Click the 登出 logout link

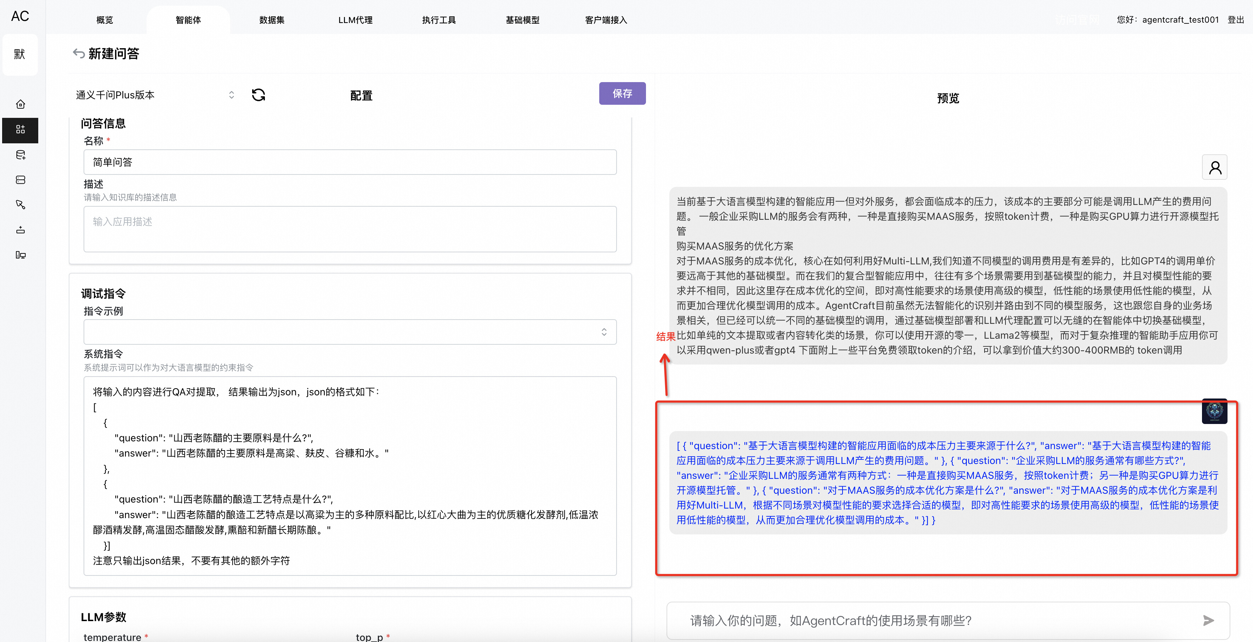click(x=1235, y=20)
